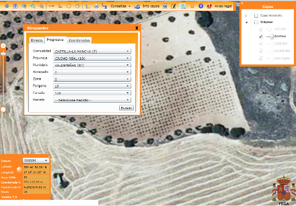Select the crosshair center map tool
The image size is (296, 206).
click(41, 6)
